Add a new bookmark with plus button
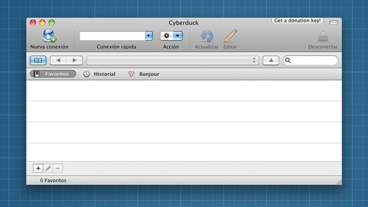This screenshot has height=207, width=368. tap(38, 169)
